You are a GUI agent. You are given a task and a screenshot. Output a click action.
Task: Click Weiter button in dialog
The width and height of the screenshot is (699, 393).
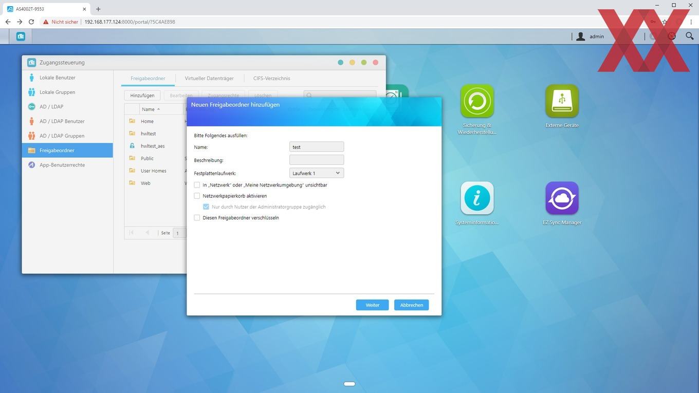tap(372, 305)
